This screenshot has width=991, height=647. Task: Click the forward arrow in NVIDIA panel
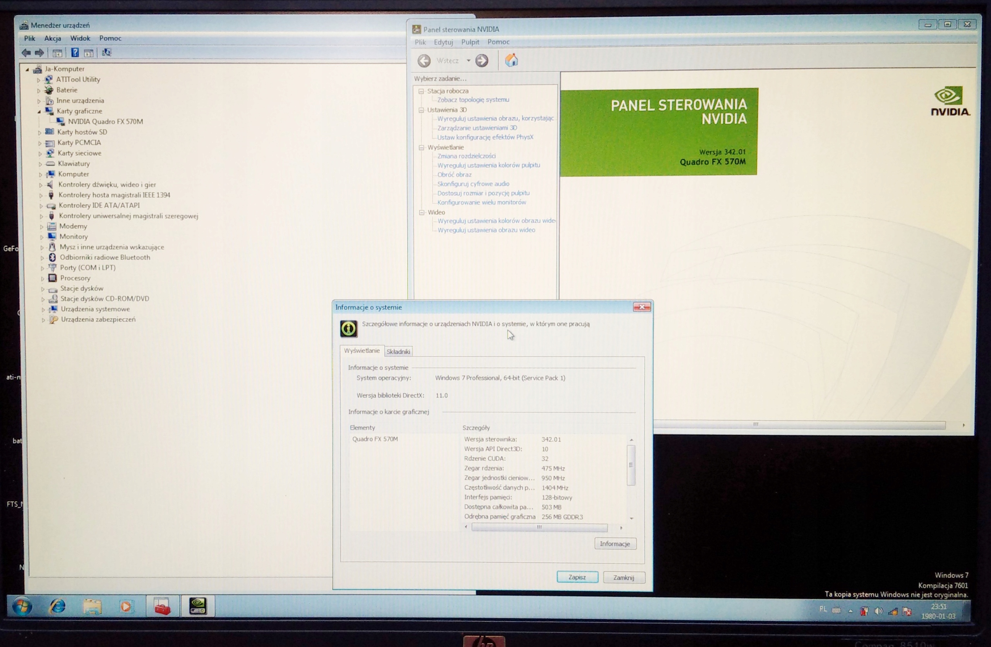point(482,61)
